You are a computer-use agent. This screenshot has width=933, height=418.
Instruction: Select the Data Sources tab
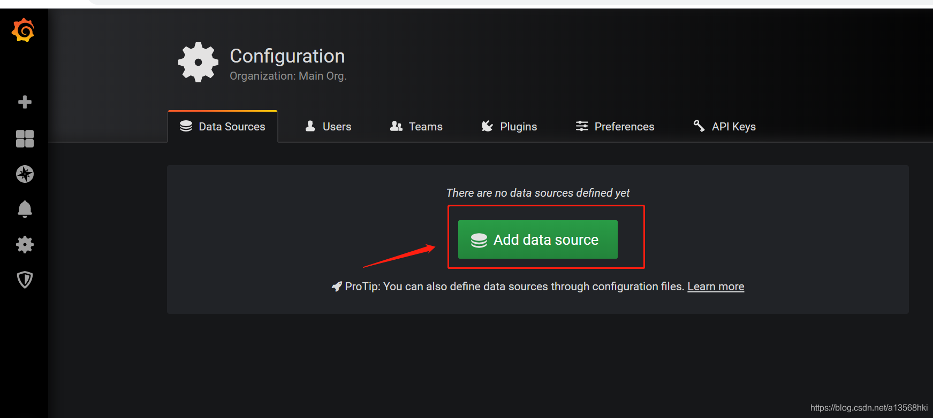coord(223,127)
